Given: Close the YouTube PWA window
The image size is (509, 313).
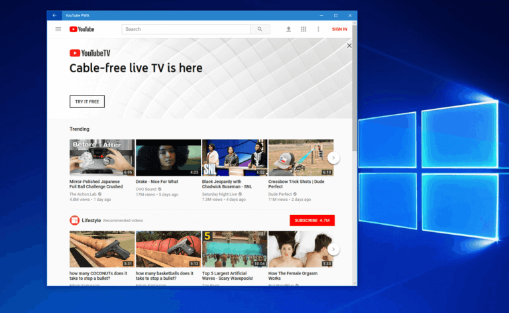Looking at the screenshot, I should click(x=350, y=15).
